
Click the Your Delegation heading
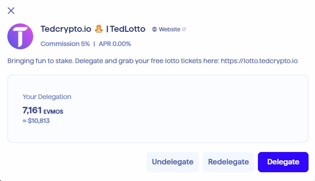(47, 97)
